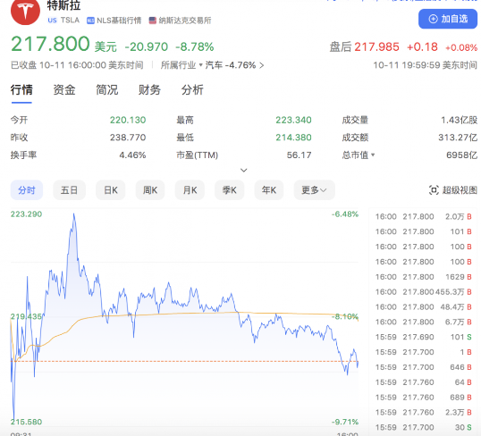Screen dimensions: 481x436
Task: Expand more quote details chevron
Action: coord(243,170)
